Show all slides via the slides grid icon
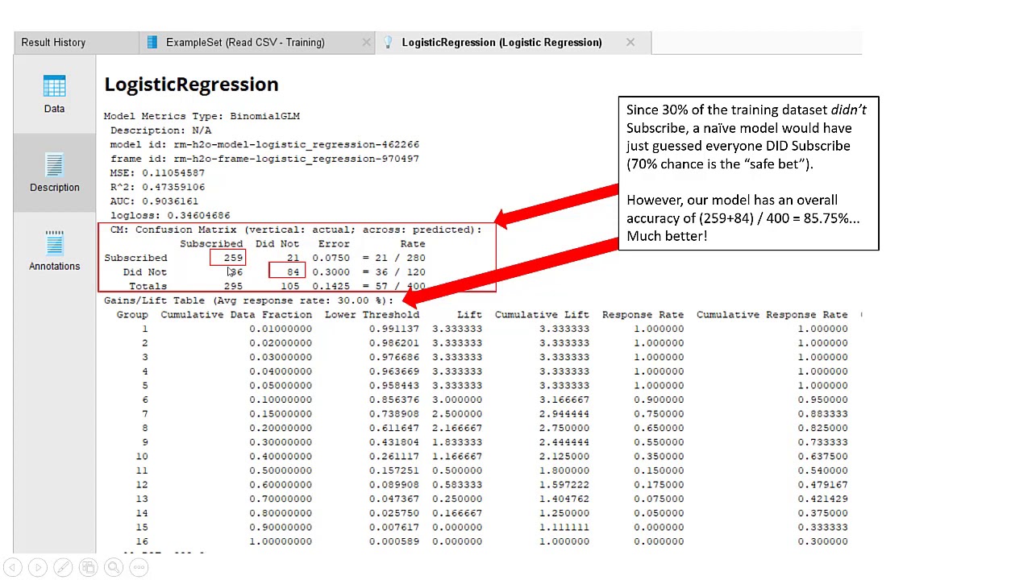 click(89, 568)
